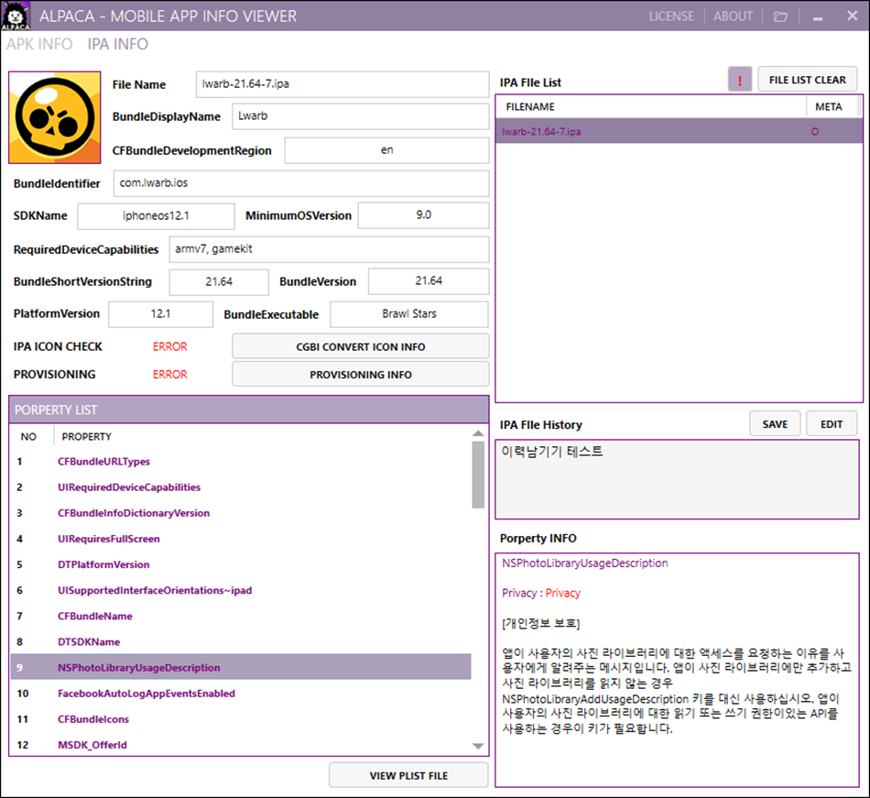Click the EDIT history button

832,424
